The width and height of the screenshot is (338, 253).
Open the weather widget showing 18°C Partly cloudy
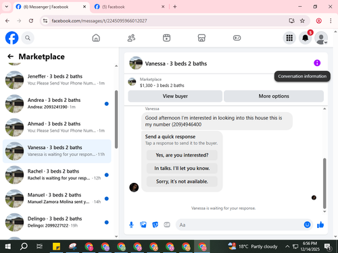pos(253,246)
